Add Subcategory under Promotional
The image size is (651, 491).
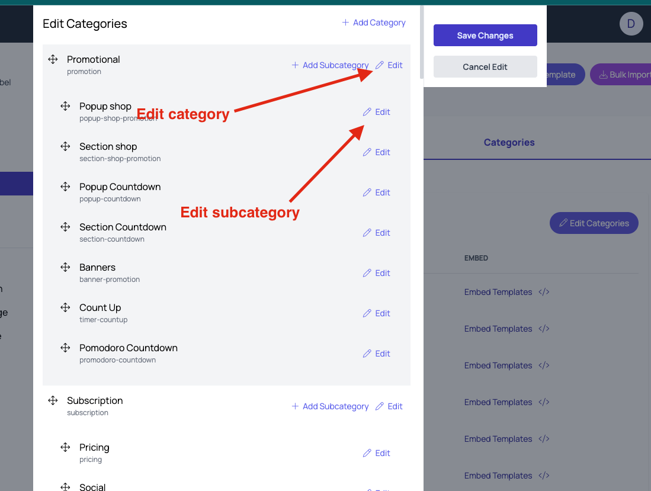[330, 65]
